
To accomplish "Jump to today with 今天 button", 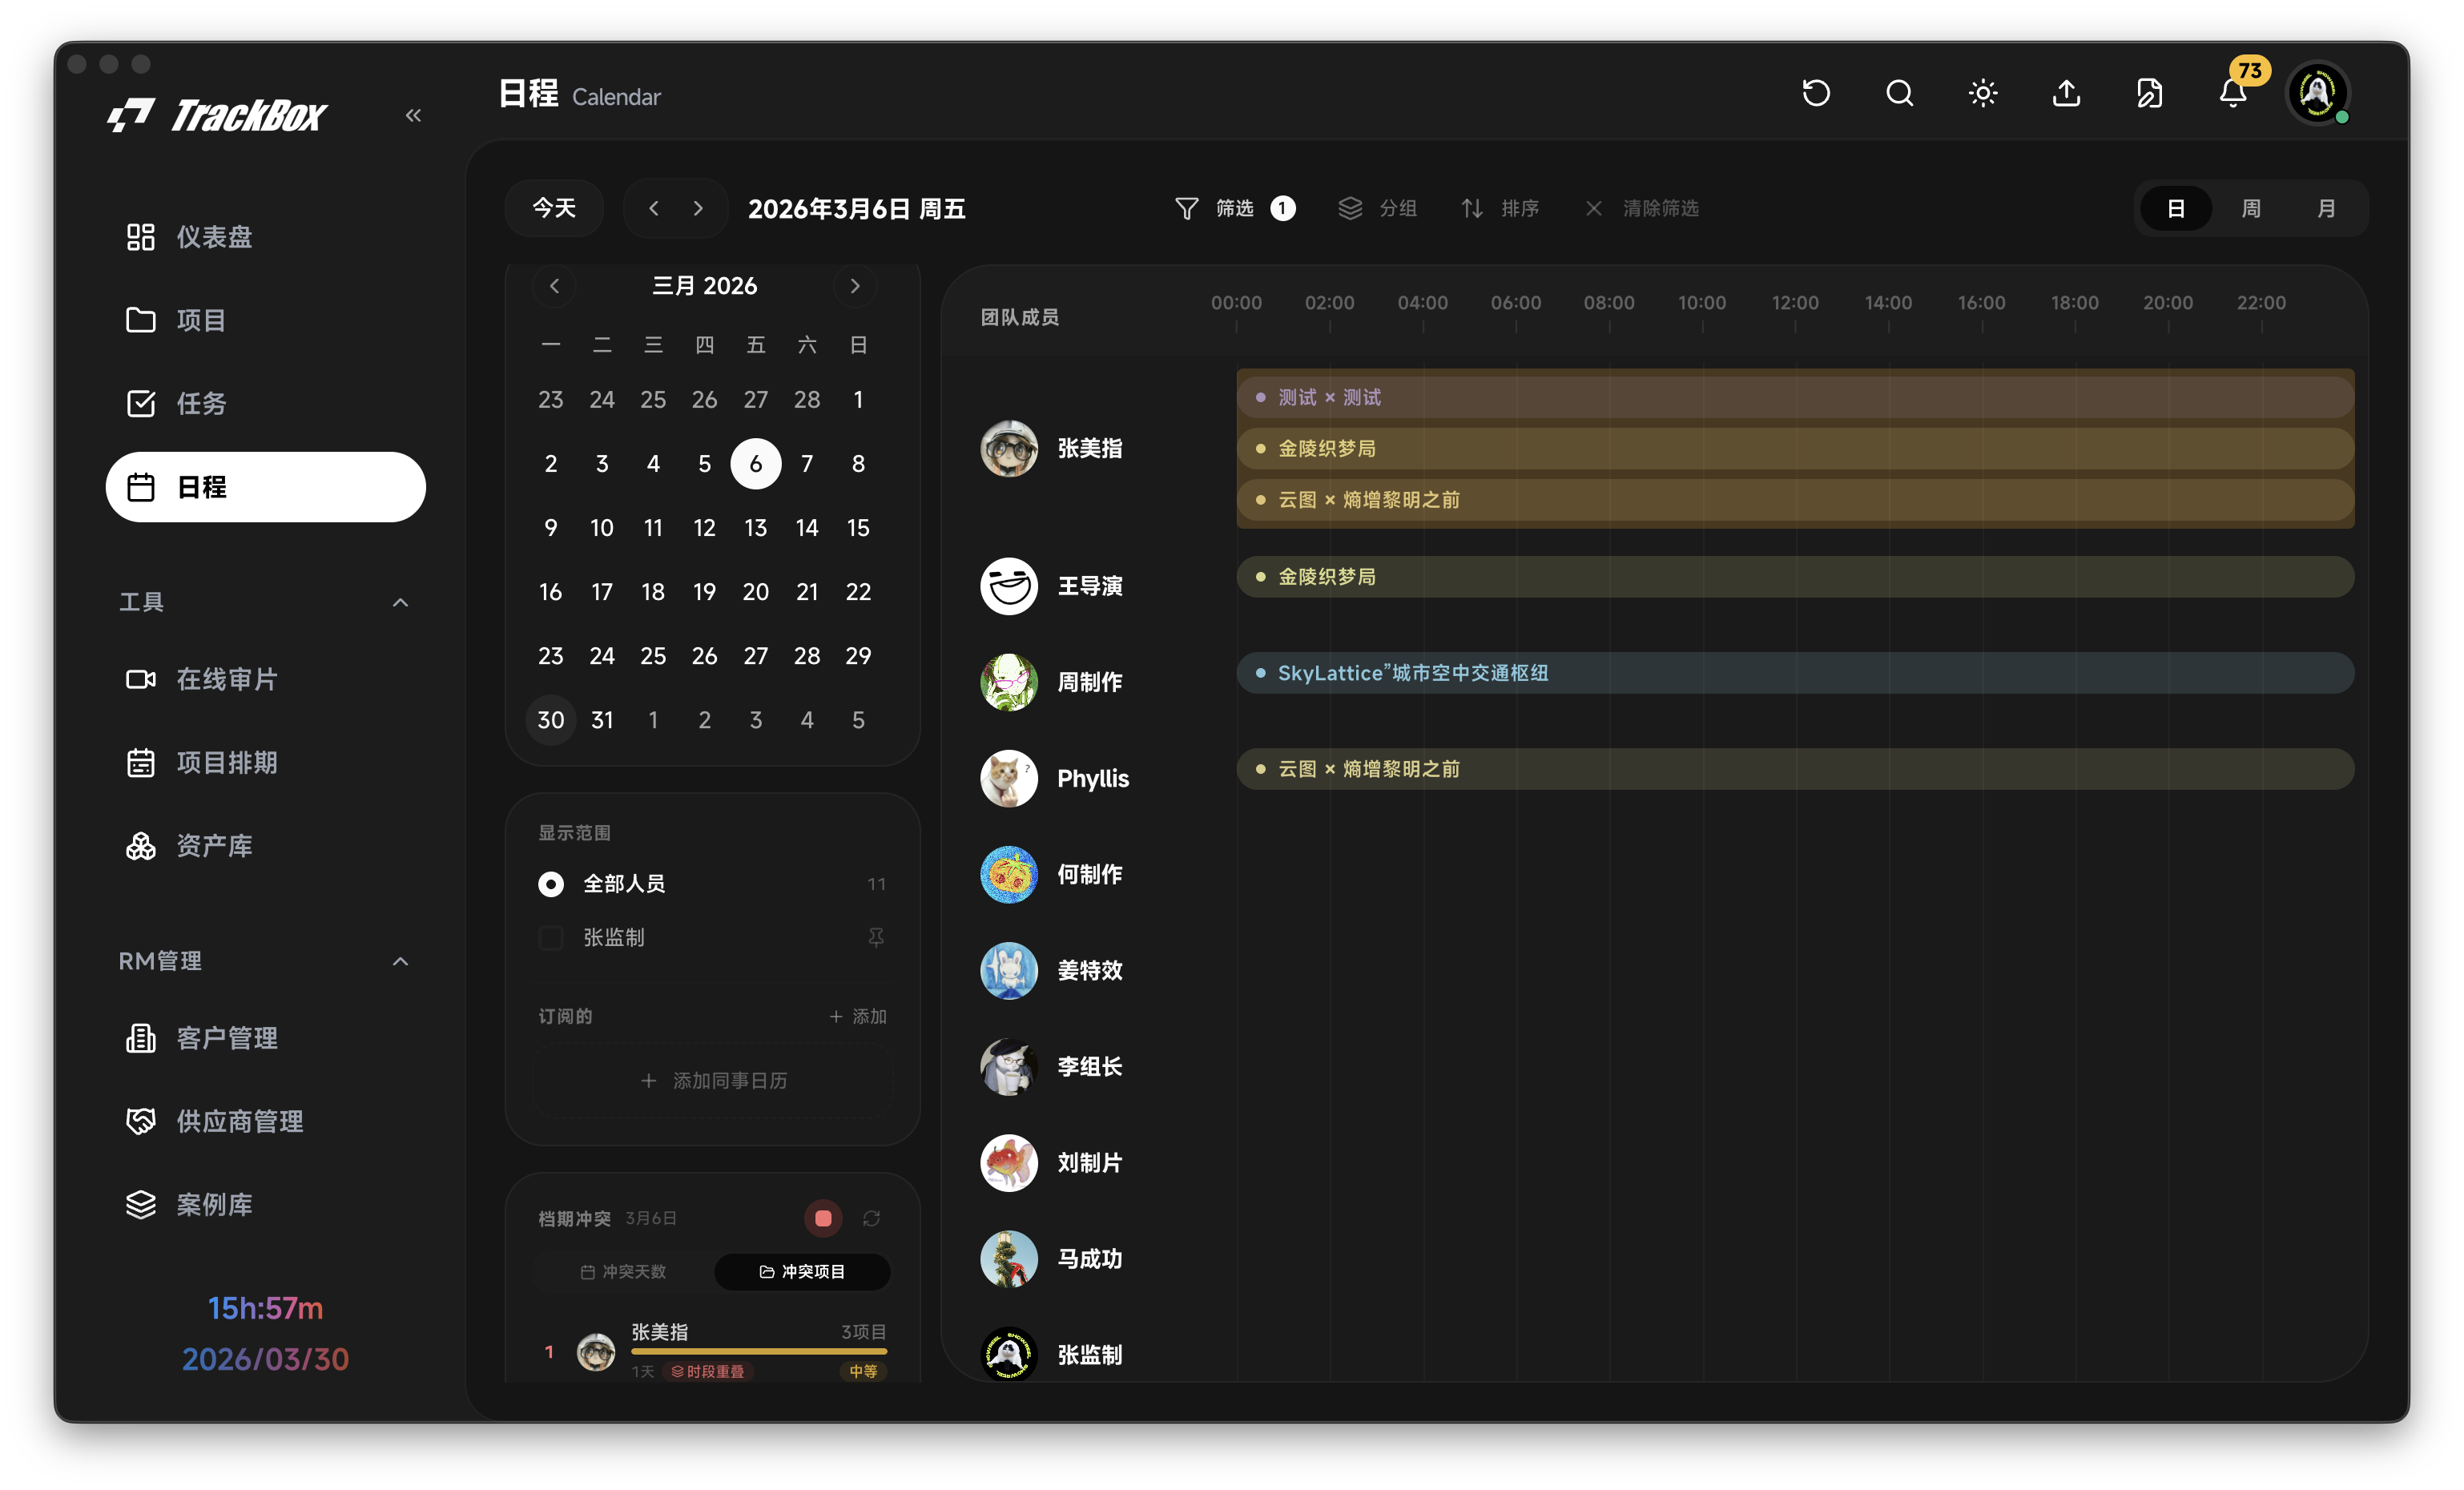I will click(x=554, y=208).
